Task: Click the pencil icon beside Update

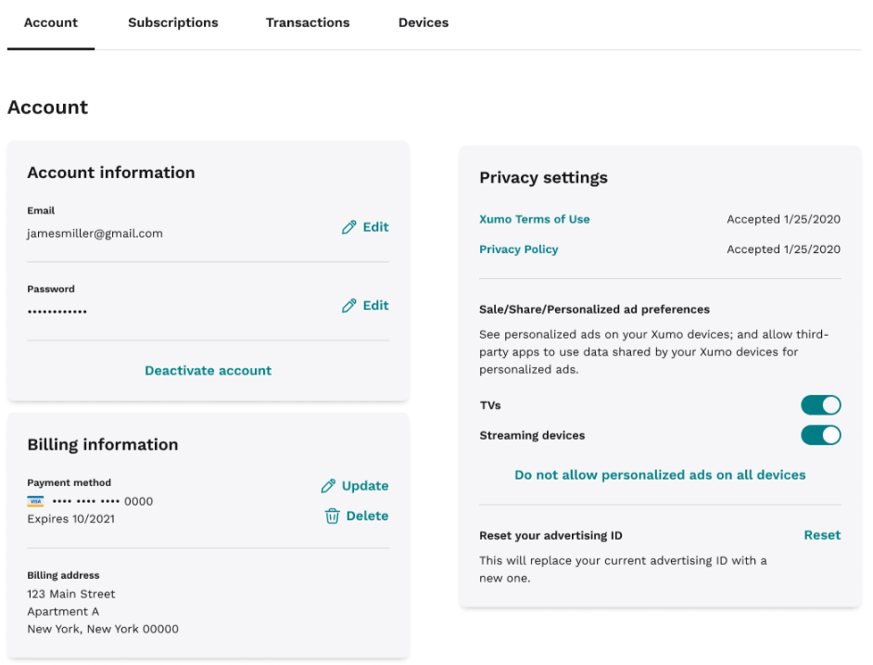Action: 328,486
